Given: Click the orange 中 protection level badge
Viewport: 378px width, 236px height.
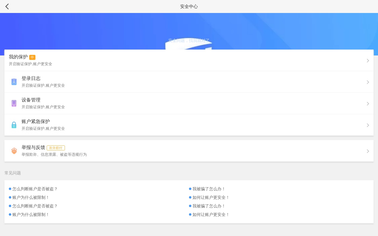Looking at the screenshot, I should click(x=32, y=57).
